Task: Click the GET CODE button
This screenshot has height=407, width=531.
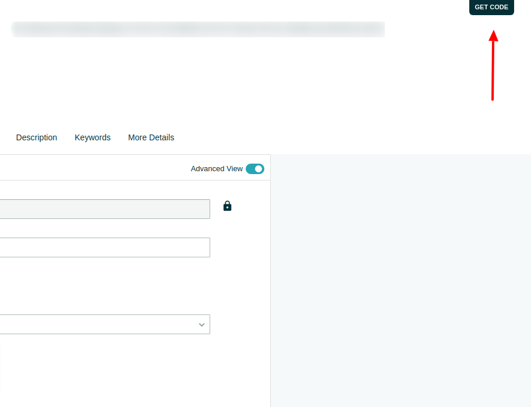Action: click(491, 7)
